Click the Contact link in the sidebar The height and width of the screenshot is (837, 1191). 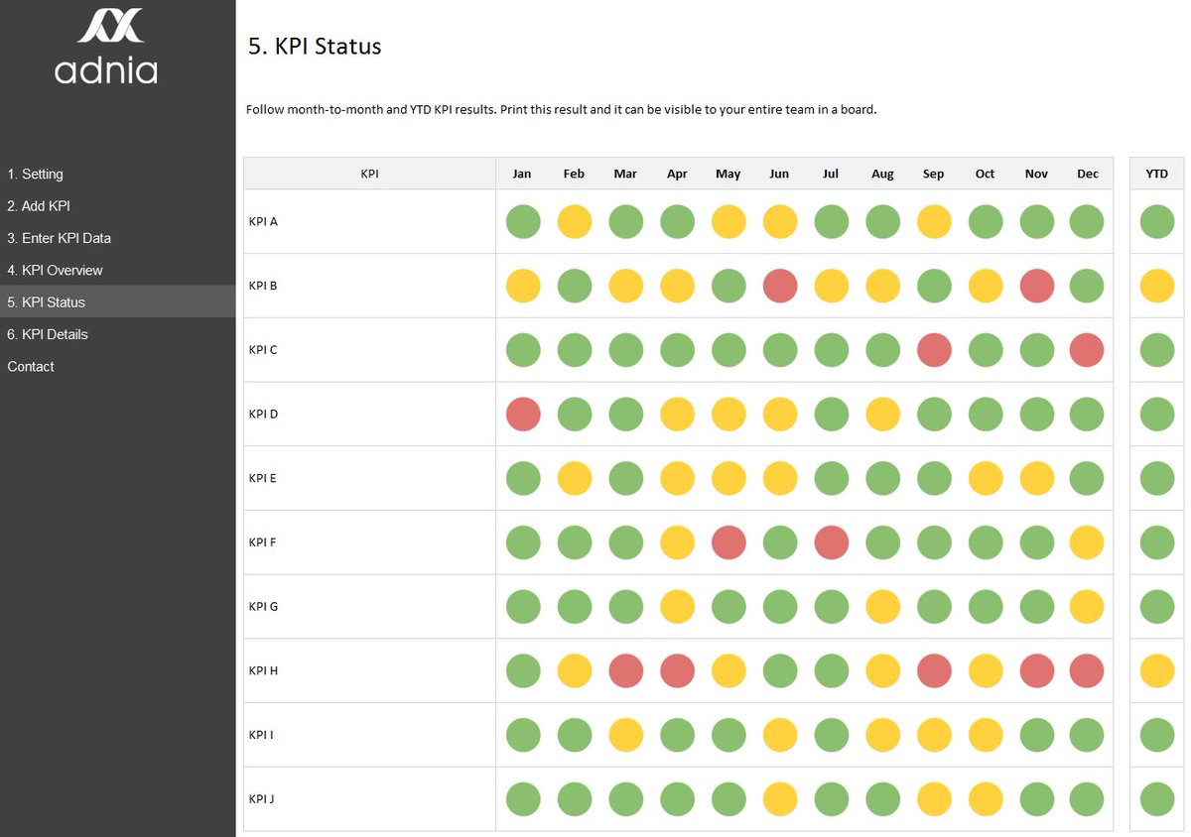tap(30, 366)
